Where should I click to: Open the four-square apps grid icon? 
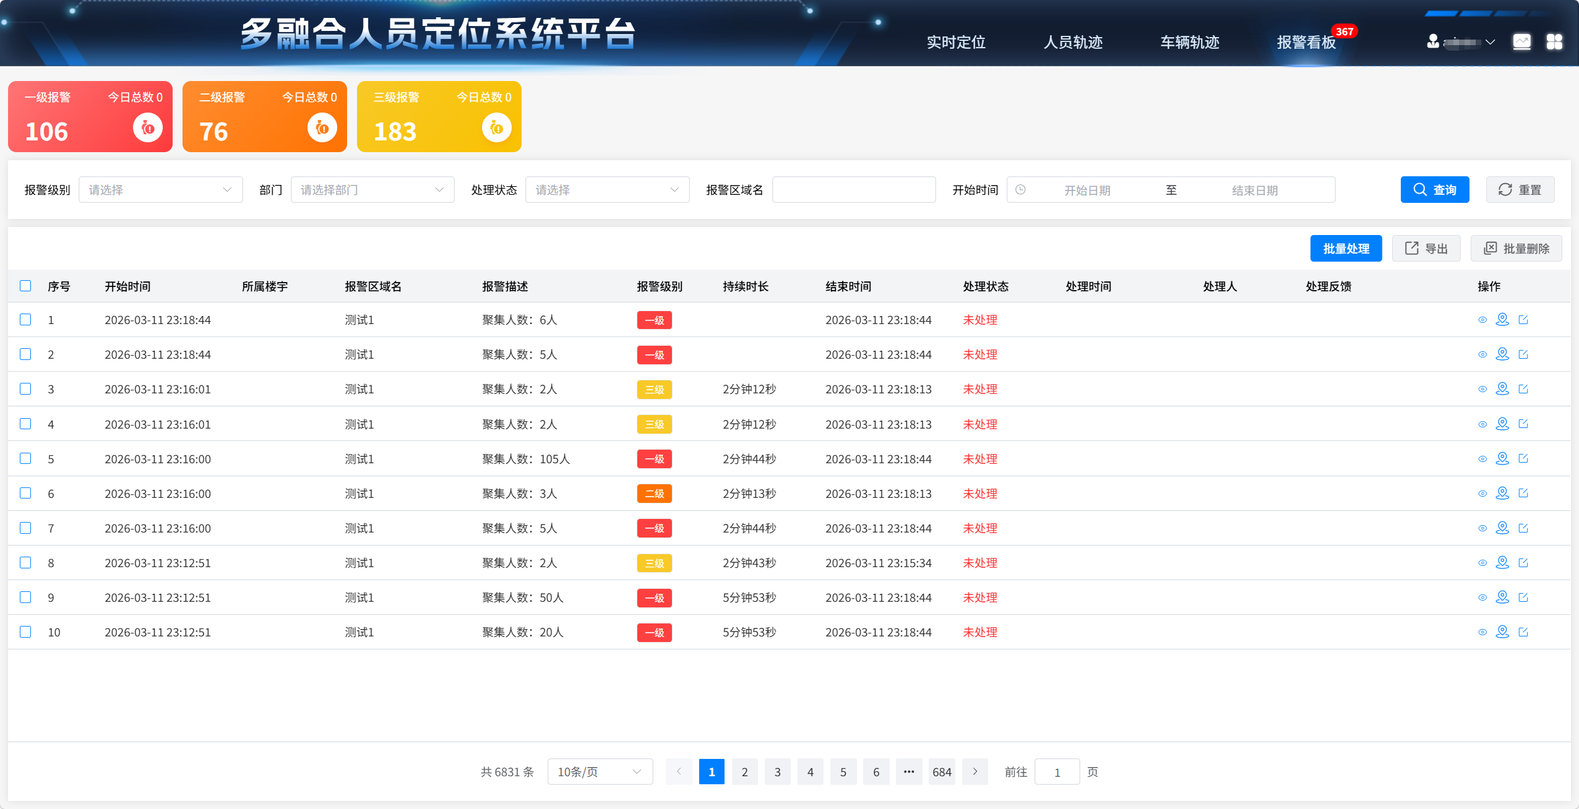click(x=1554, y=42)
